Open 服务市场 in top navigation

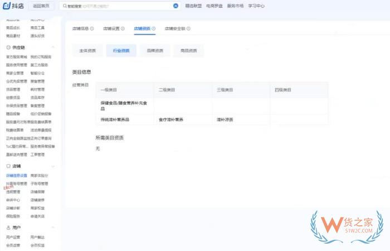point(235,6)
